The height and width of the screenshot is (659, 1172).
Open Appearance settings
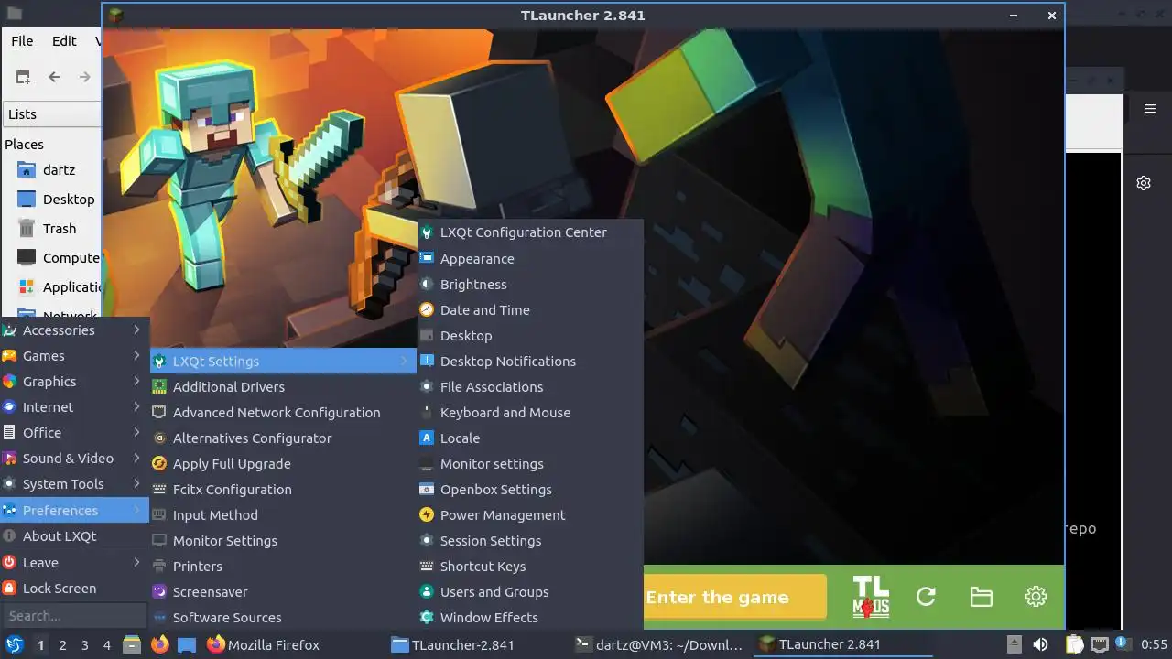530,258
